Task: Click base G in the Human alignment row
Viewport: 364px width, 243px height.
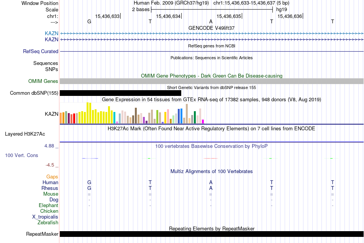Action: pyautogui.click(x=89, y=182)
